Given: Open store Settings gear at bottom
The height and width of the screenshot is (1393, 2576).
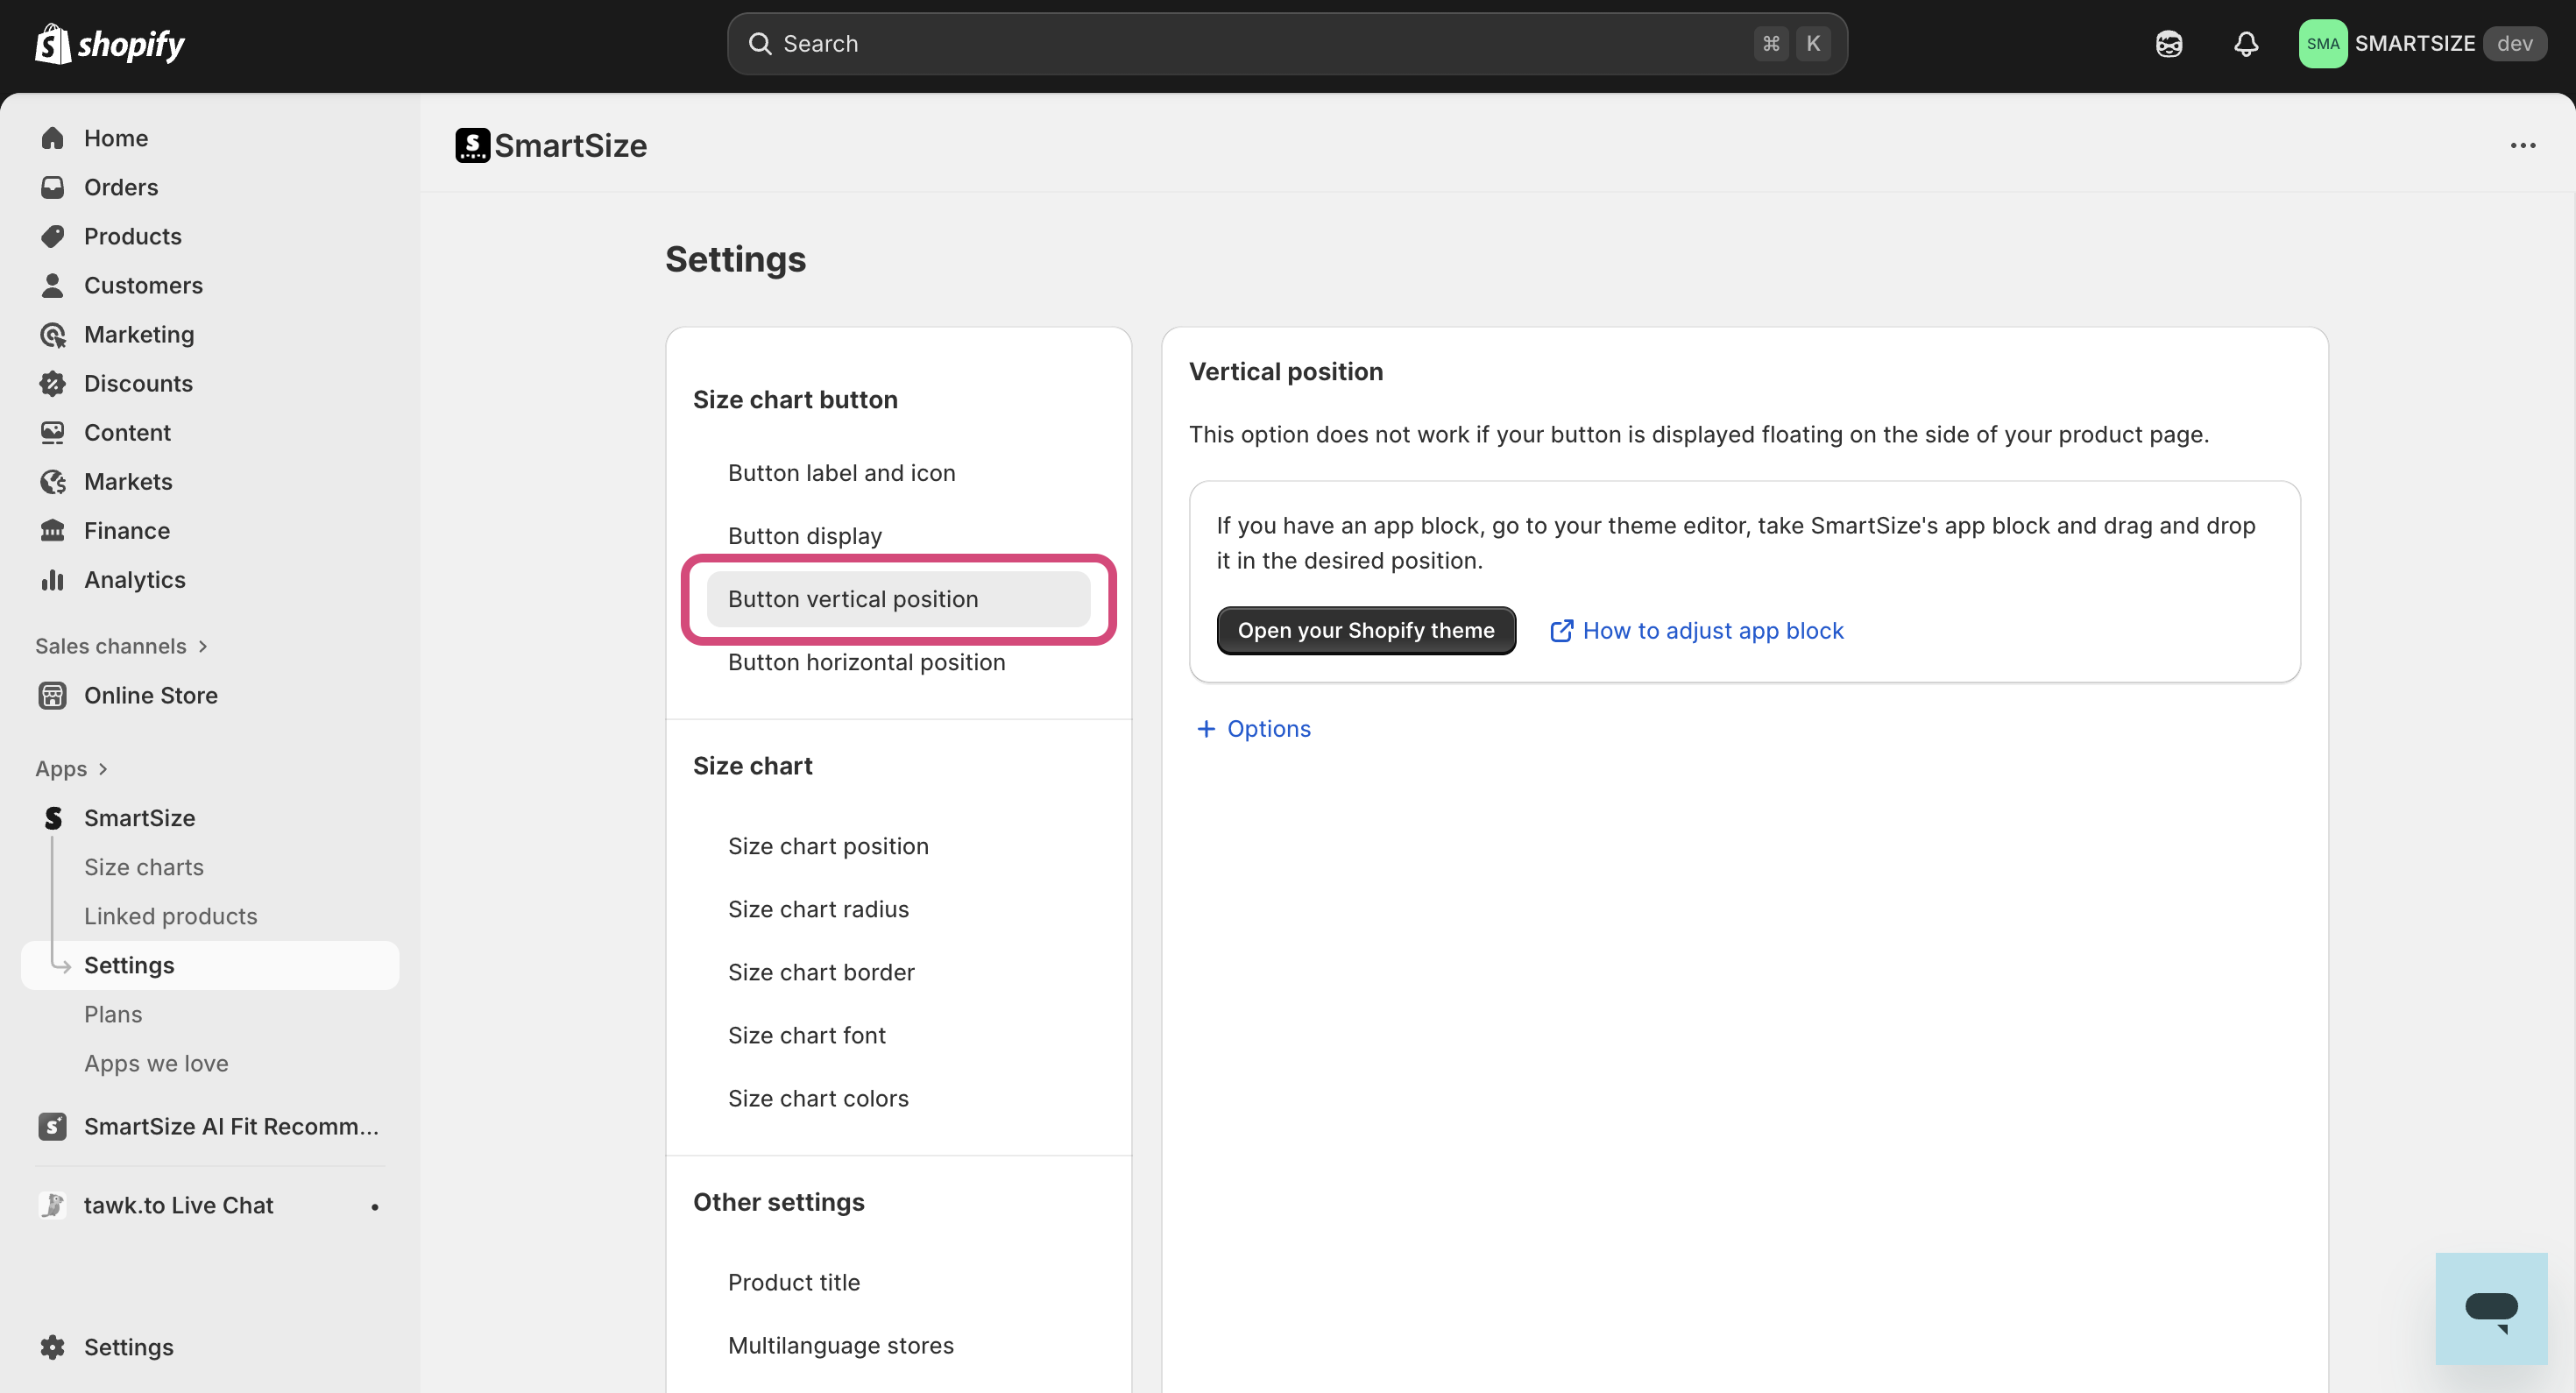Looking at the screenshot, I should tap(53, 1347).
